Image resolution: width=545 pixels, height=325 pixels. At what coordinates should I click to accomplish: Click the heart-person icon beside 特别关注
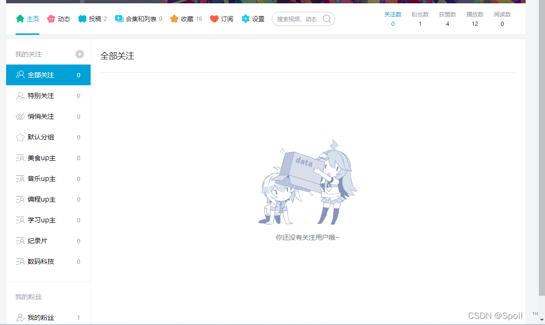tap(20, 96)
